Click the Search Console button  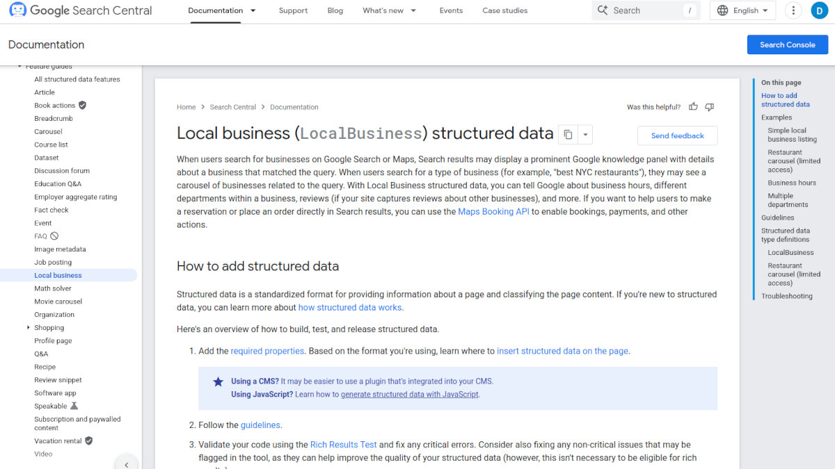point(788,44)
